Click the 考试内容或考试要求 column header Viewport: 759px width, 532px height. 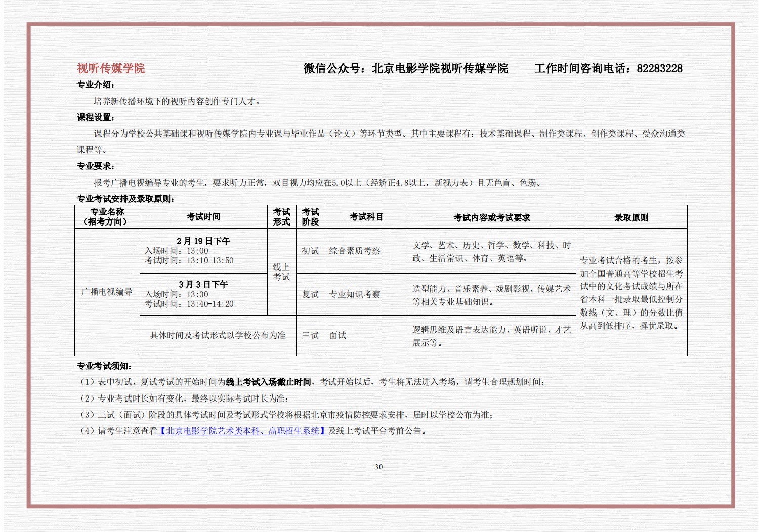point(491,218)
